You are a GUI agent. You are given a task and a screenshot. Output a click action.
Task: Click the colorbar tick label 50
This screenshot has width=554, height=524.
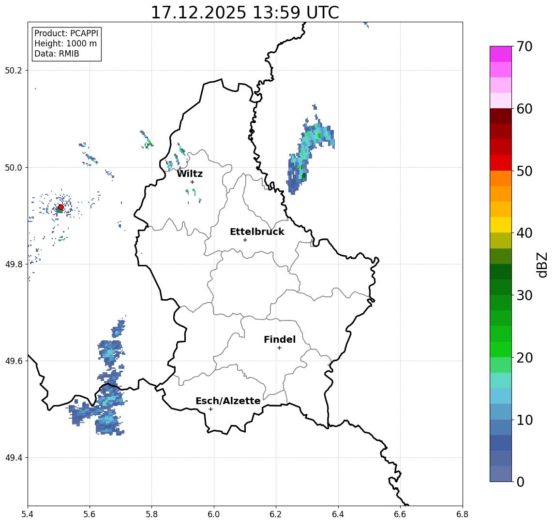point(524,171)
